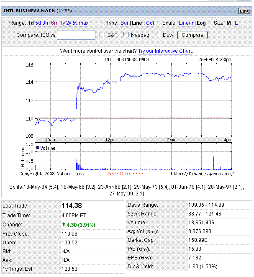Viewport: 254px width, 277px height.
Task: Select the 1d range option
Action: point(31,23)
